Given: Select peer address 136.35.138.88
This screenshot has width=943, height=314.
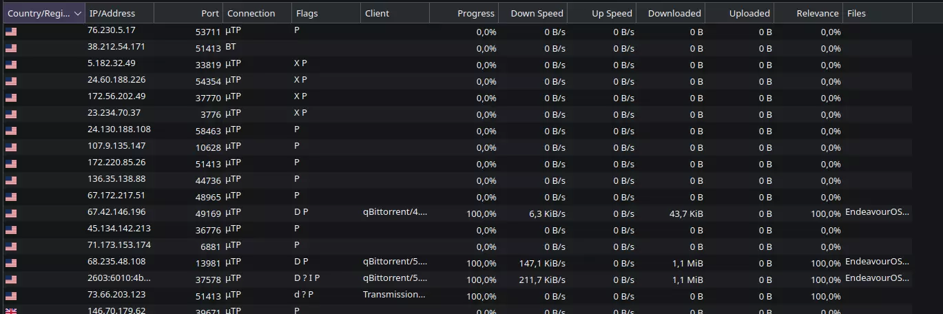Looking at the screenshot, I should [116, 179].
